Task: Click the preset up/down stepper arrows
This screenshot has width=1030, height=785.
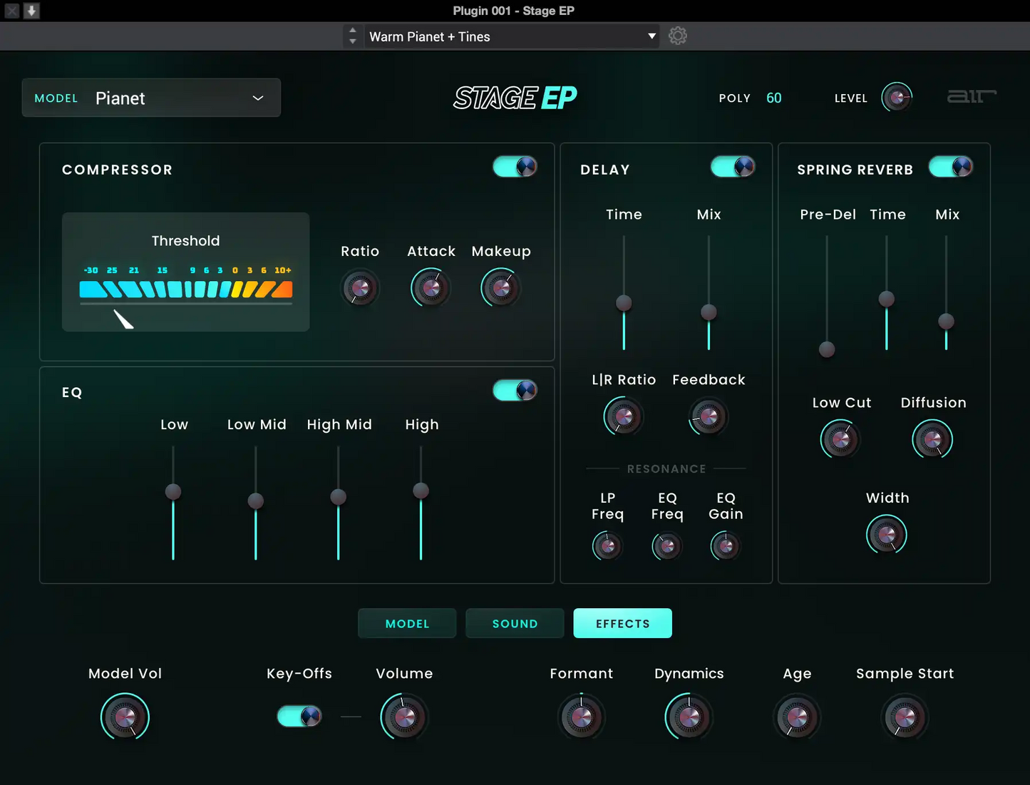Action: pyautogui.click(x=352, y=36)
